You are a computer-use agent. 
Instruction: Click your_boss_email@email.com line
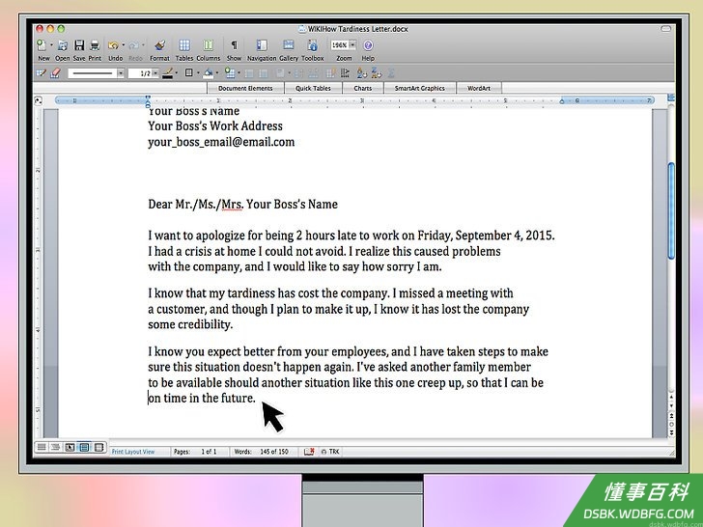(x=221, y=142)
